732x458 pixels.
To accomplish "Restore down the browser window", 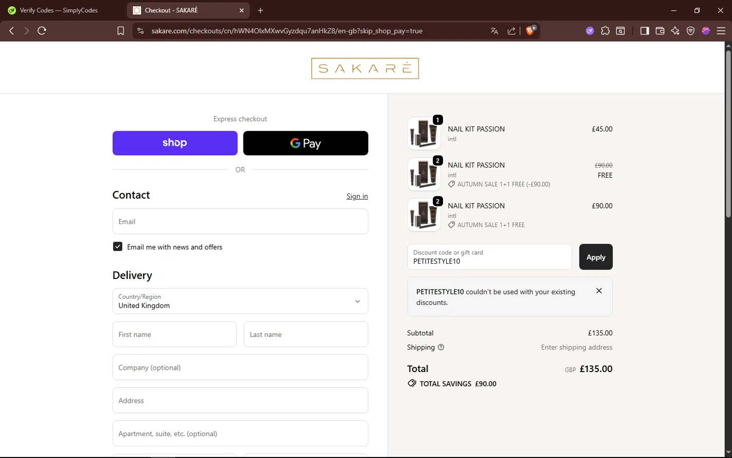I will click(697, 10).
